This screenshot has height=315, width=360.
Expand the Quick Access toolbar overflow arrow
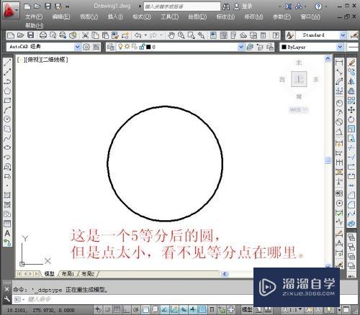(67, 6)
